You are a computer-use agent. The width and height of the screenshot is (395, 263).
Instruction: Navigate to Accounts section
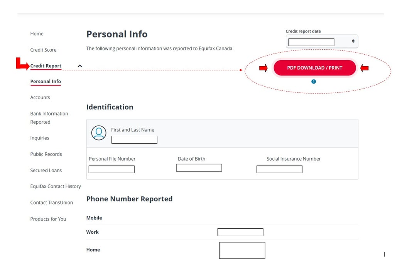[40, 97]
